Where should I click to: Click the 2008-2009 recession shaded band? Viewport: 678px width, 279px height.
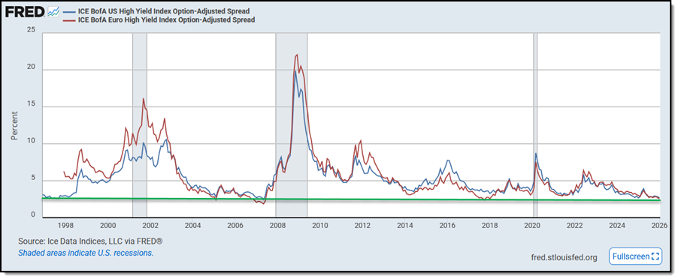[292, 124]
